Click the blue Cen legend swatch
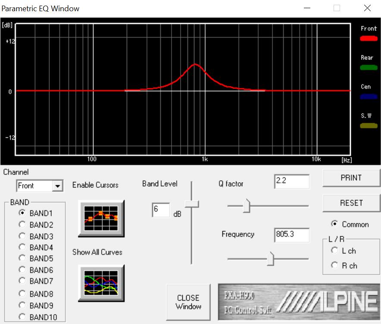Image resolution: width=381 pixels, height=324 pixels. coord(369,97)
